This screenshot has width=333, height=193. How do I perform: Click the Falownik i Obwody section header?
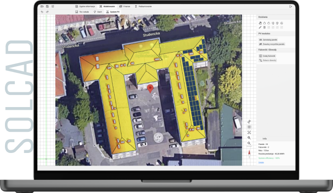[x=268, y=49]
